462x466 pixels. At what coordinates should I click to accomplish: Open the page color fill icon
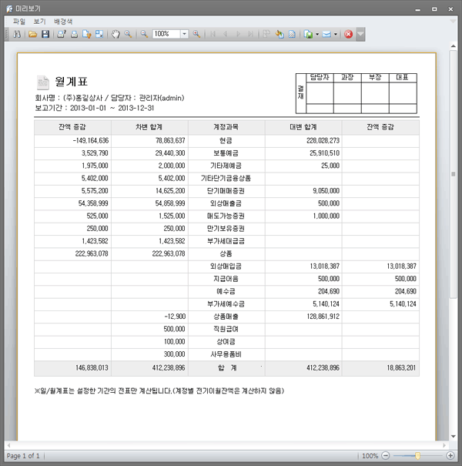(x=279, y=35)
